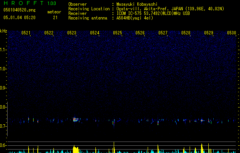Viewport: 240px width, 153px height.
Task: Click the meteor label above the count
Action: (54, 12)
